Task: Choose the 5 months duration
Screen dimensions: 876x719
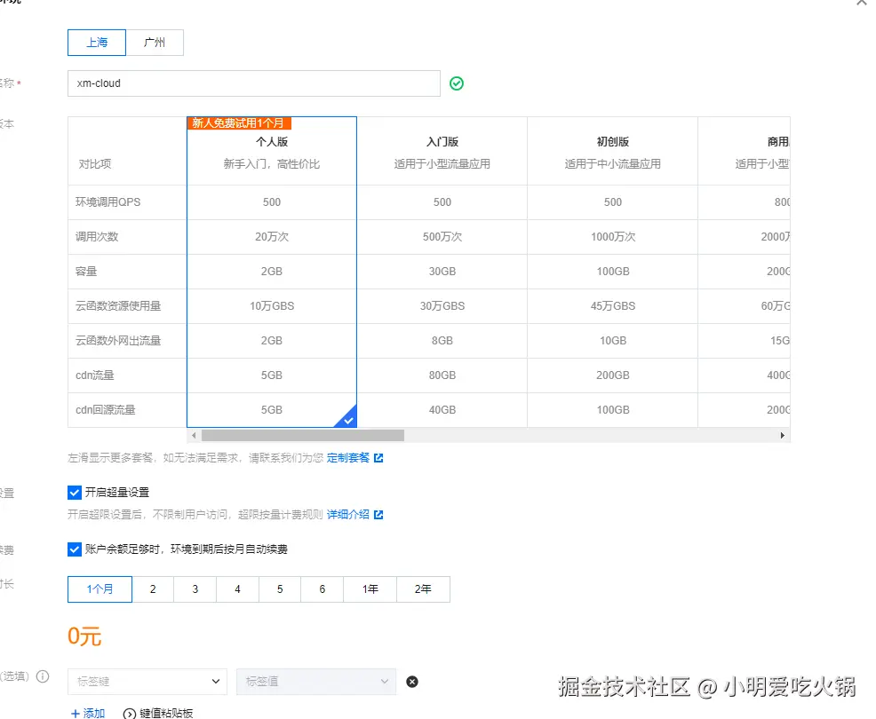Action: pos(280,589)
